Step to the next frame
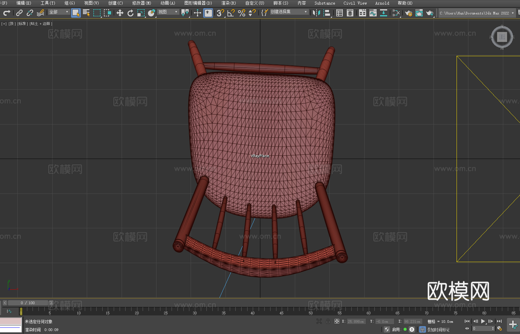This screenshot has width=520, height=334. (491, 321)
